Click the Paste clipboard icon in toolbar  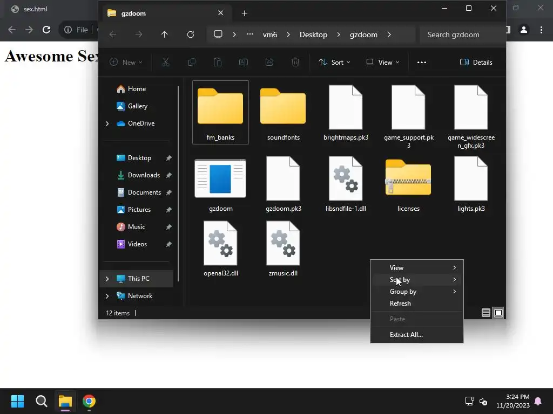click(x=218, y=63)
